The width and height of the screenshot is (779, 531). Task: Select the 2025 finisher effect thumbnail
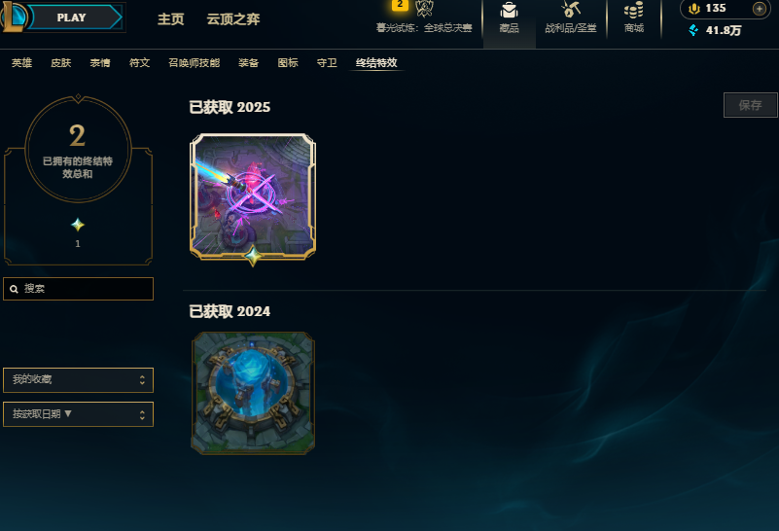(253, 196)
